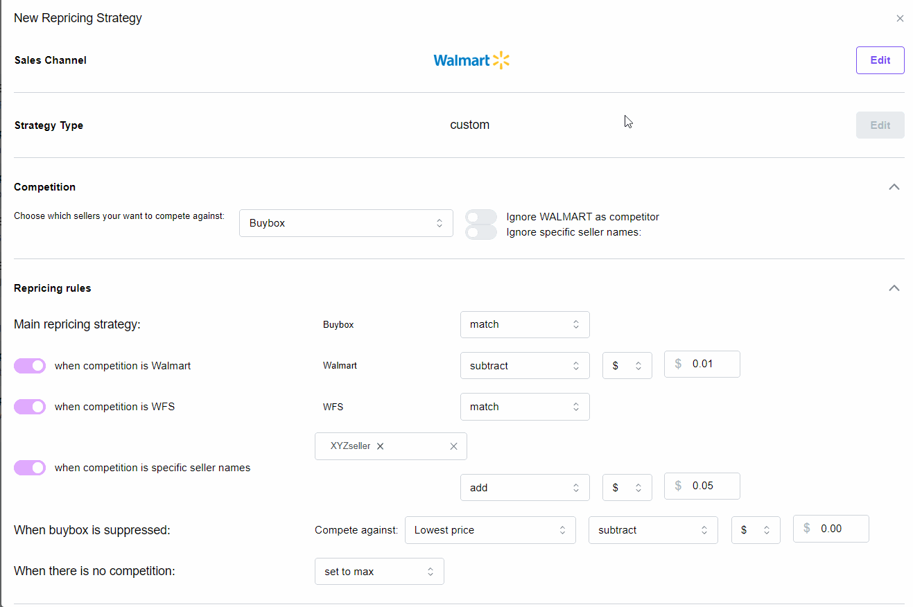Turn off when competition is WFS
Viewport: 913px width, 607px height.
point(30,407)
